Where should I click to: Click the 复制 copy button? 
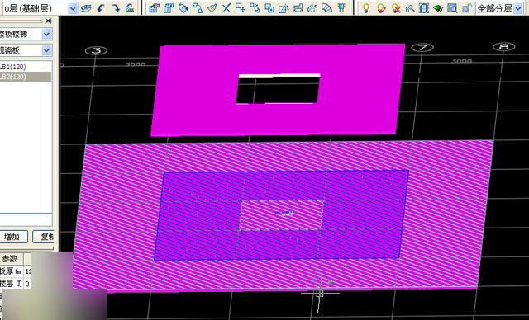43,237
